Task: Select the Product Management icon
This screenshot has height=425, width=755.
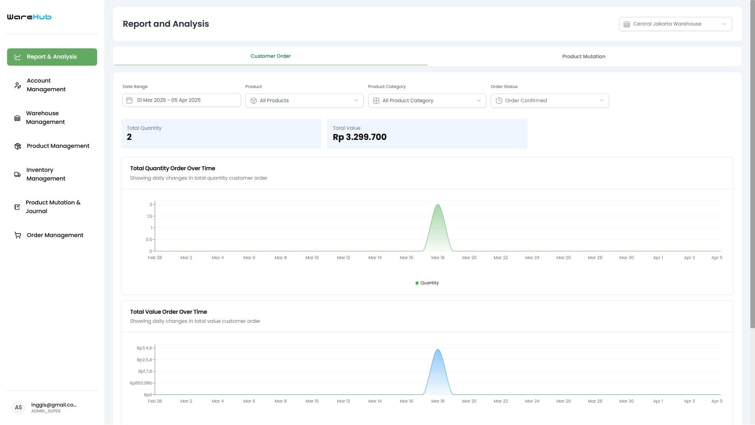Action: pos(17,146)
